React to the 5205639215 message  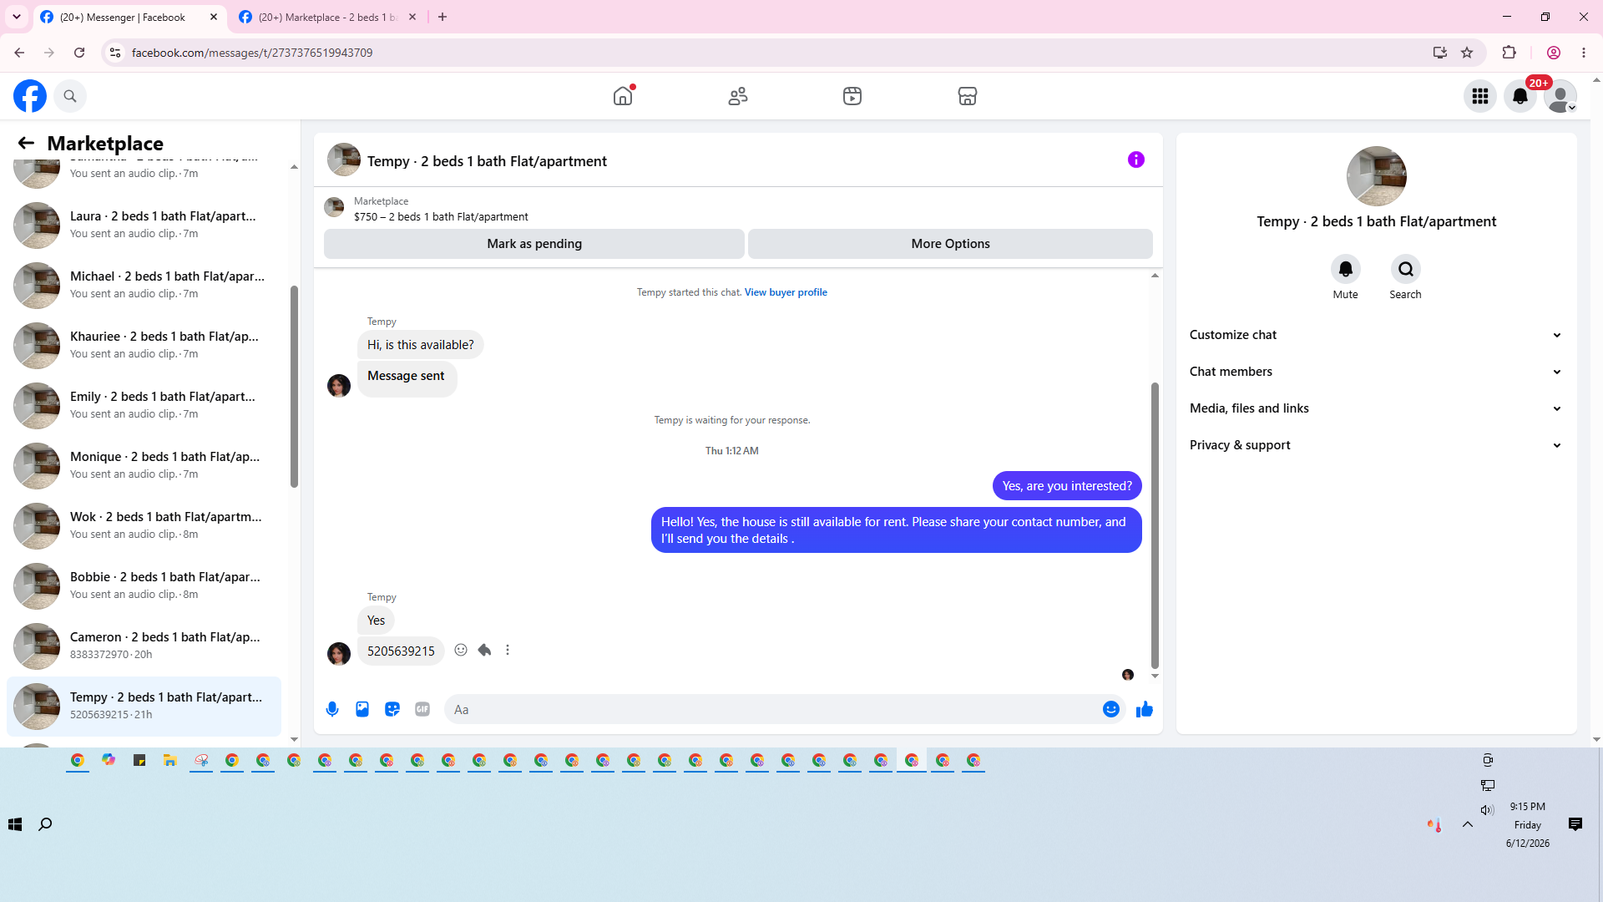pos(461,650)
